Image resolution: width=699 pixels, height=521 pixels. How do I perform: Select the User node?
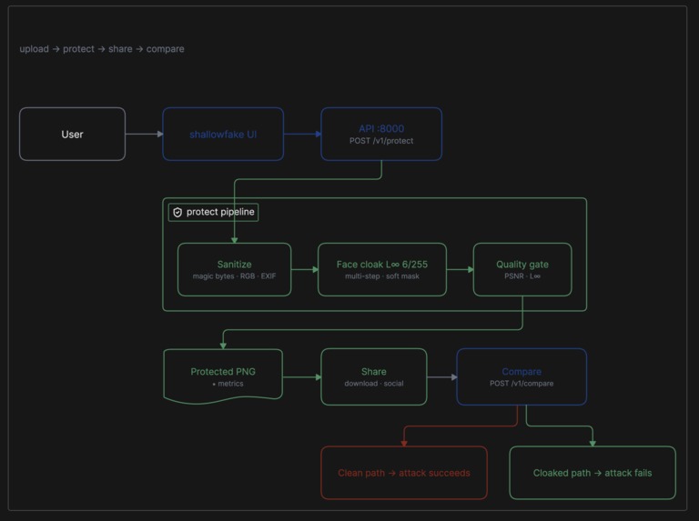point(72,134)
